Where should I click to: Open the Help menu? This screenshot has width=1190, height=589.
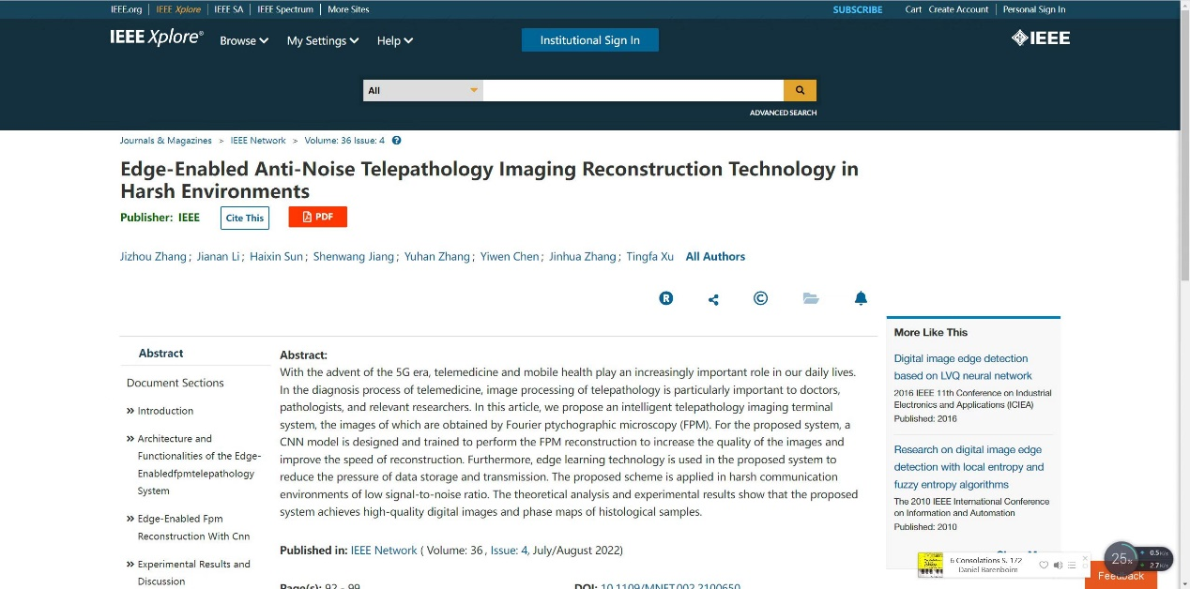pyautogui.click(x=394, y=41)
